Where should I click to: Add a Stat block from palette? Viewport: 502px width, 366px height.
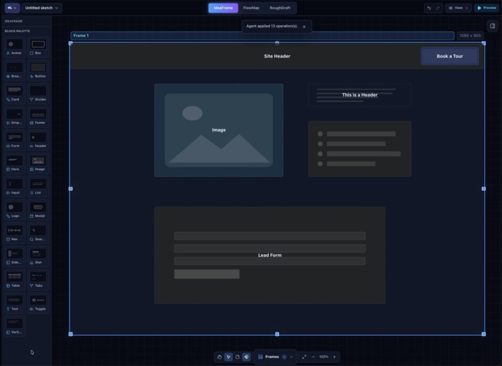(38, 257)
